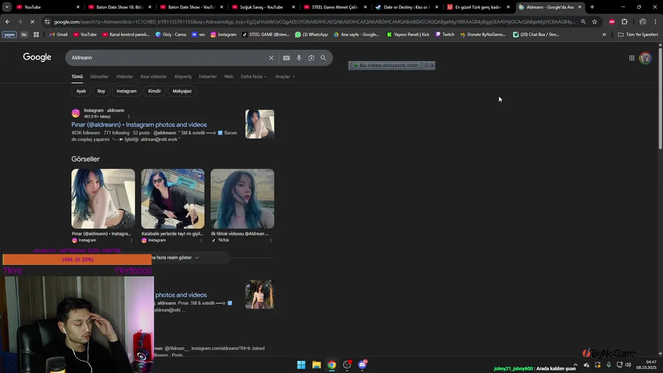The width and height of the screenshot is (663, 373).
Task: Select the Alışveriş search tab
Action: tap(183, 77)
